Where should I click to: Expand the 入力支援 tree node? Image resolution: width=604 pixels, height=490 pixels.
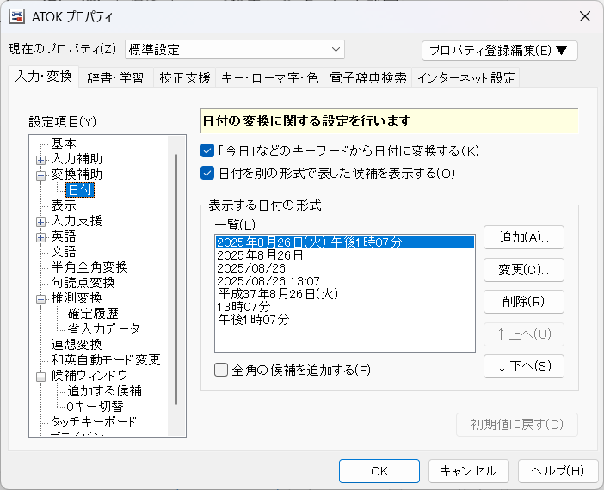click(40, 222)
